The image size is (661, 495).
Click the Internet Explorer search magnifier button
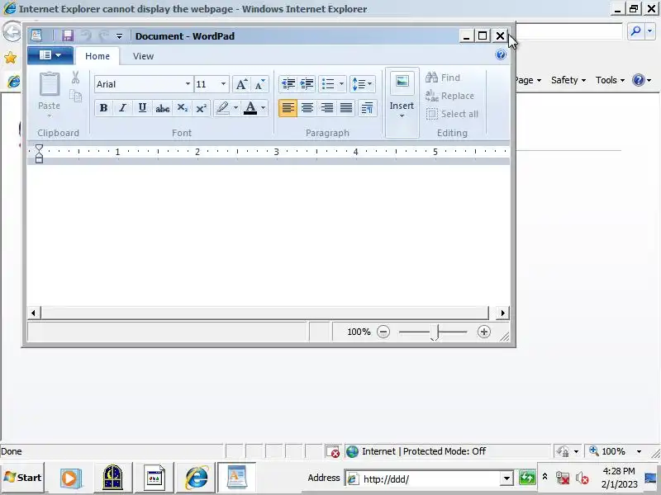click(635, 31)
